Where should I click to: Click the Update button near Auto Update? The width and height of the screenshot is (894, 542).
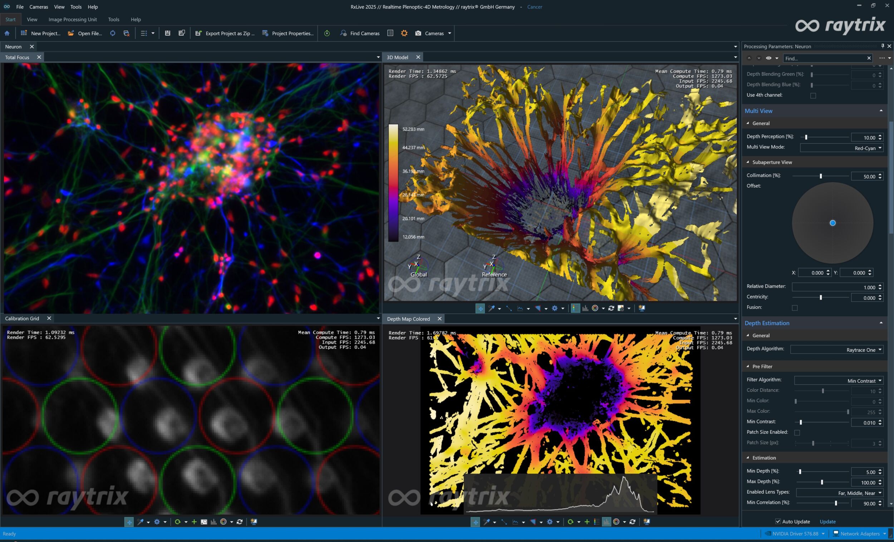coord(827,521)
